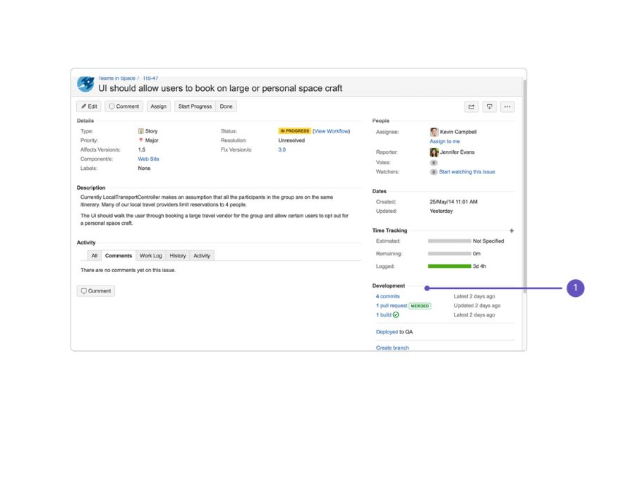Switch to the Work Log tab
Viewport: 640px width, 478px height.
click(150, 256)
